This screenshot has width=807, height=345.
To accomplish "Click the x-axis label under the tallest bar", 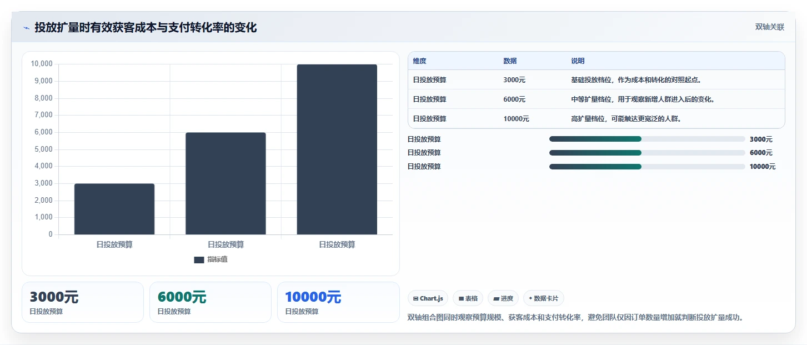I will coord(337,244).
